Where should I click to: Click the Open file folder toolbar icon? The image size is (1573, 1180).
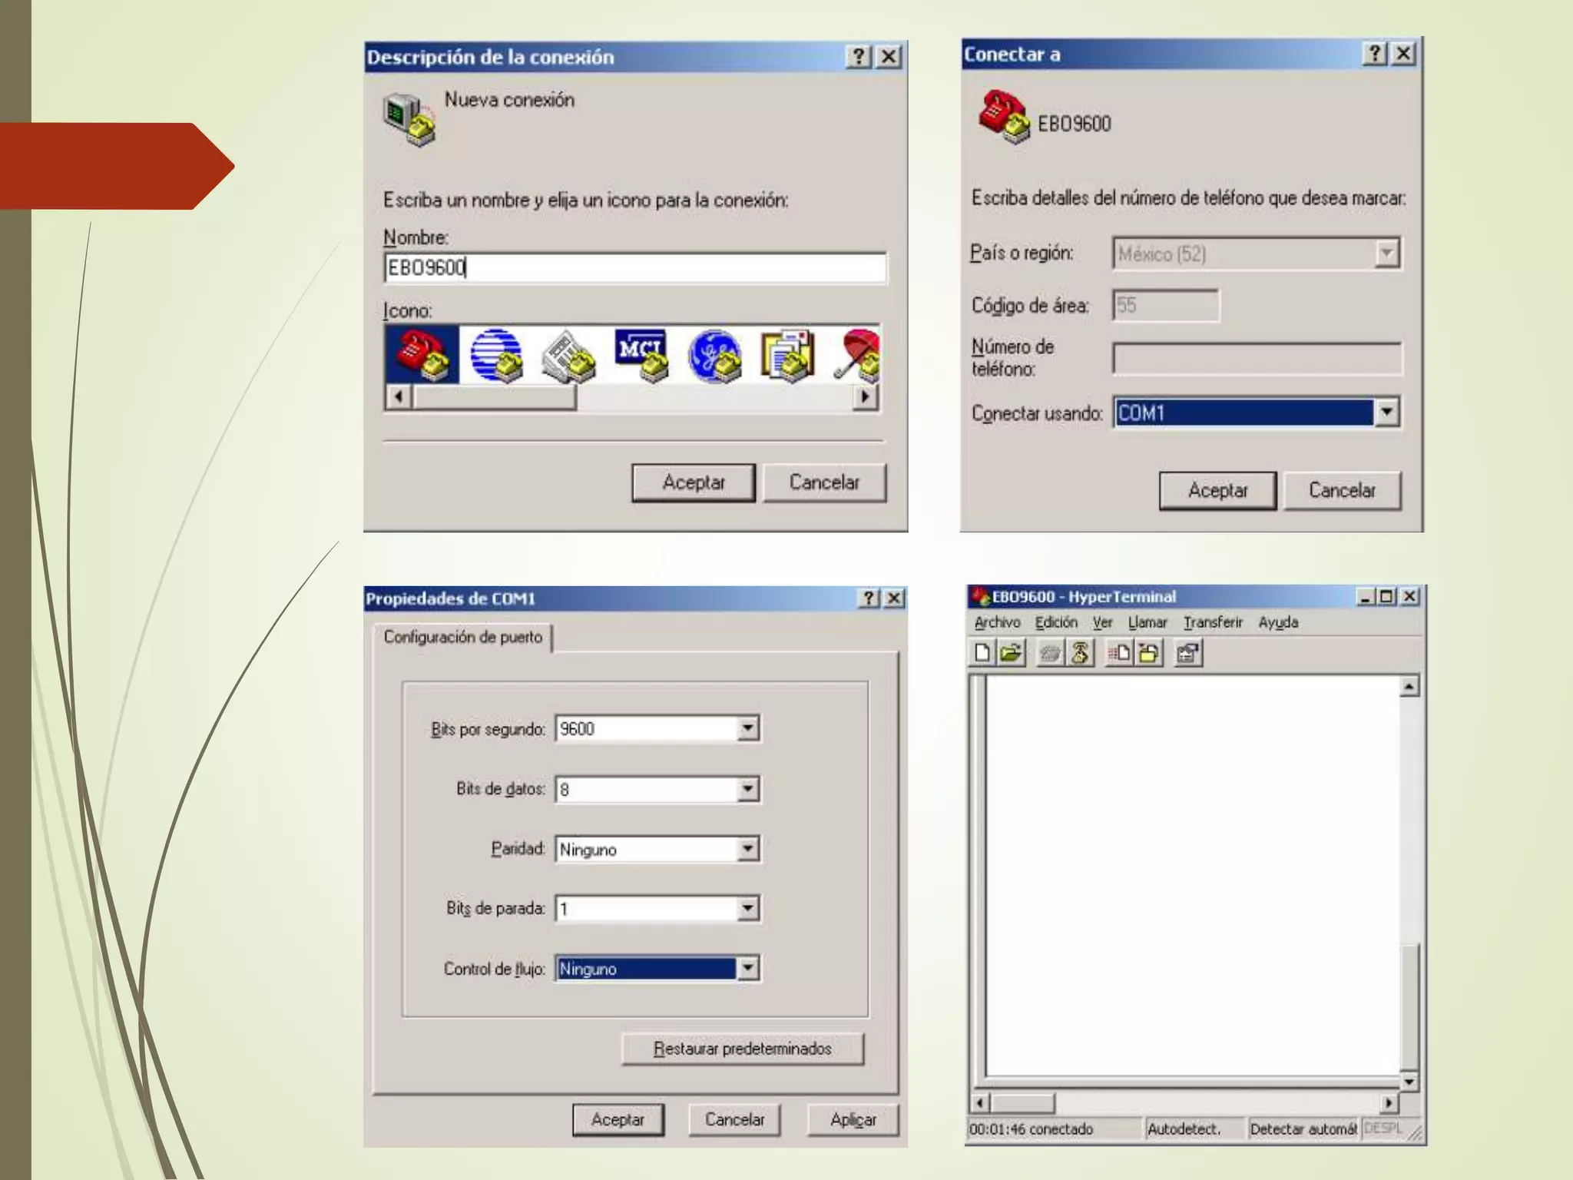(x=1012, y=653)
